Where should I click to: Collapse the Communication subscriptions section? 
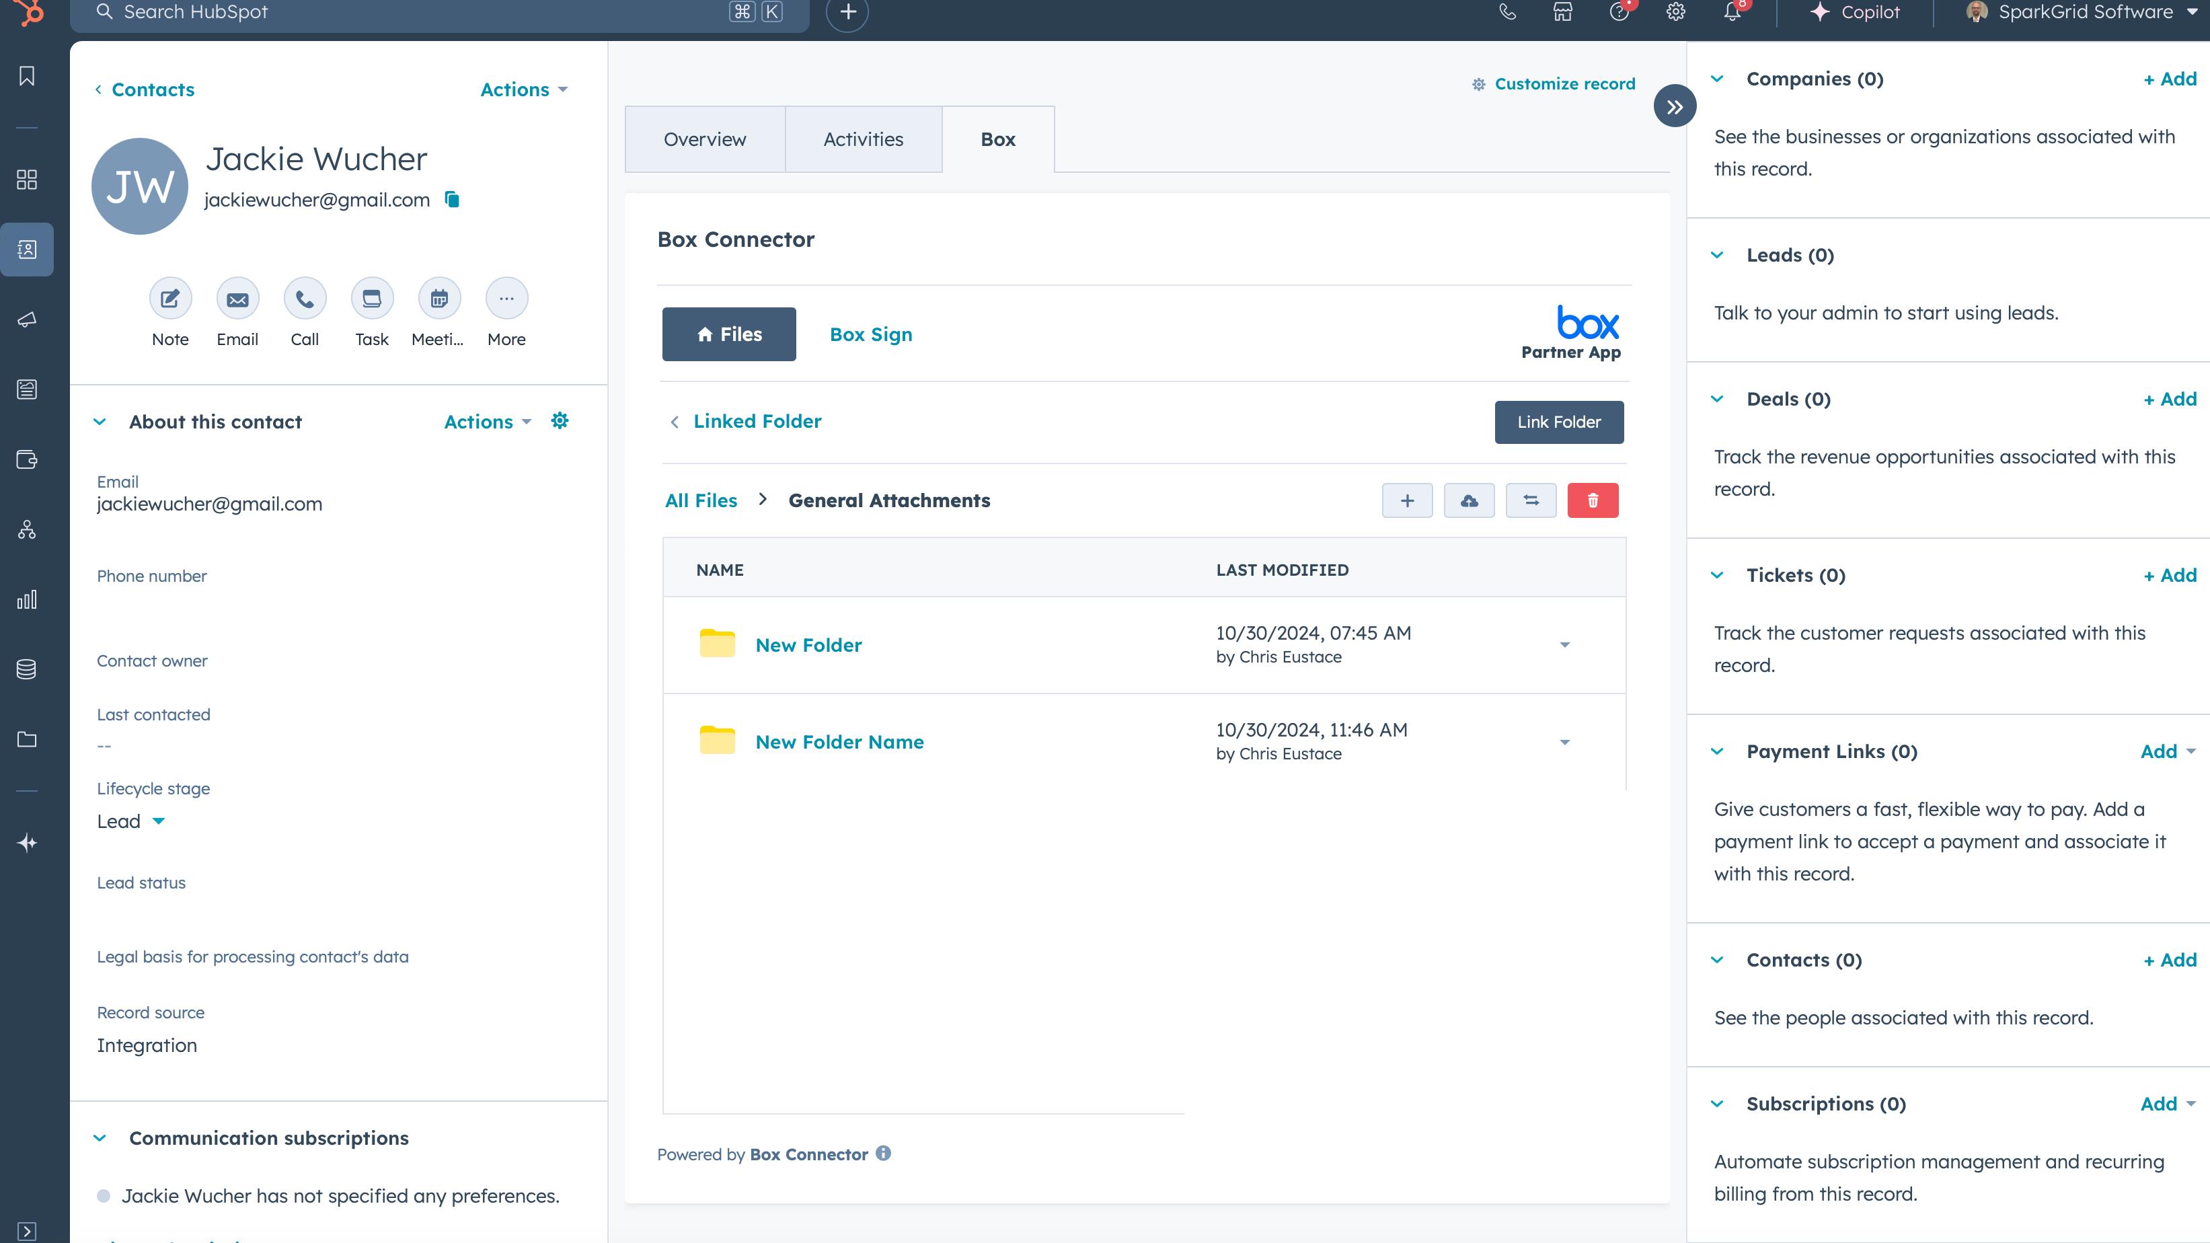100,1138
